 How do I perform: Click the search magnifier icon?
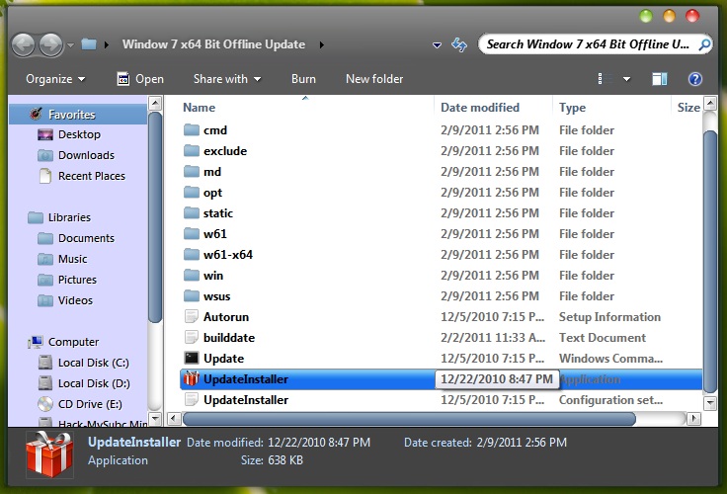click(704, 44)
